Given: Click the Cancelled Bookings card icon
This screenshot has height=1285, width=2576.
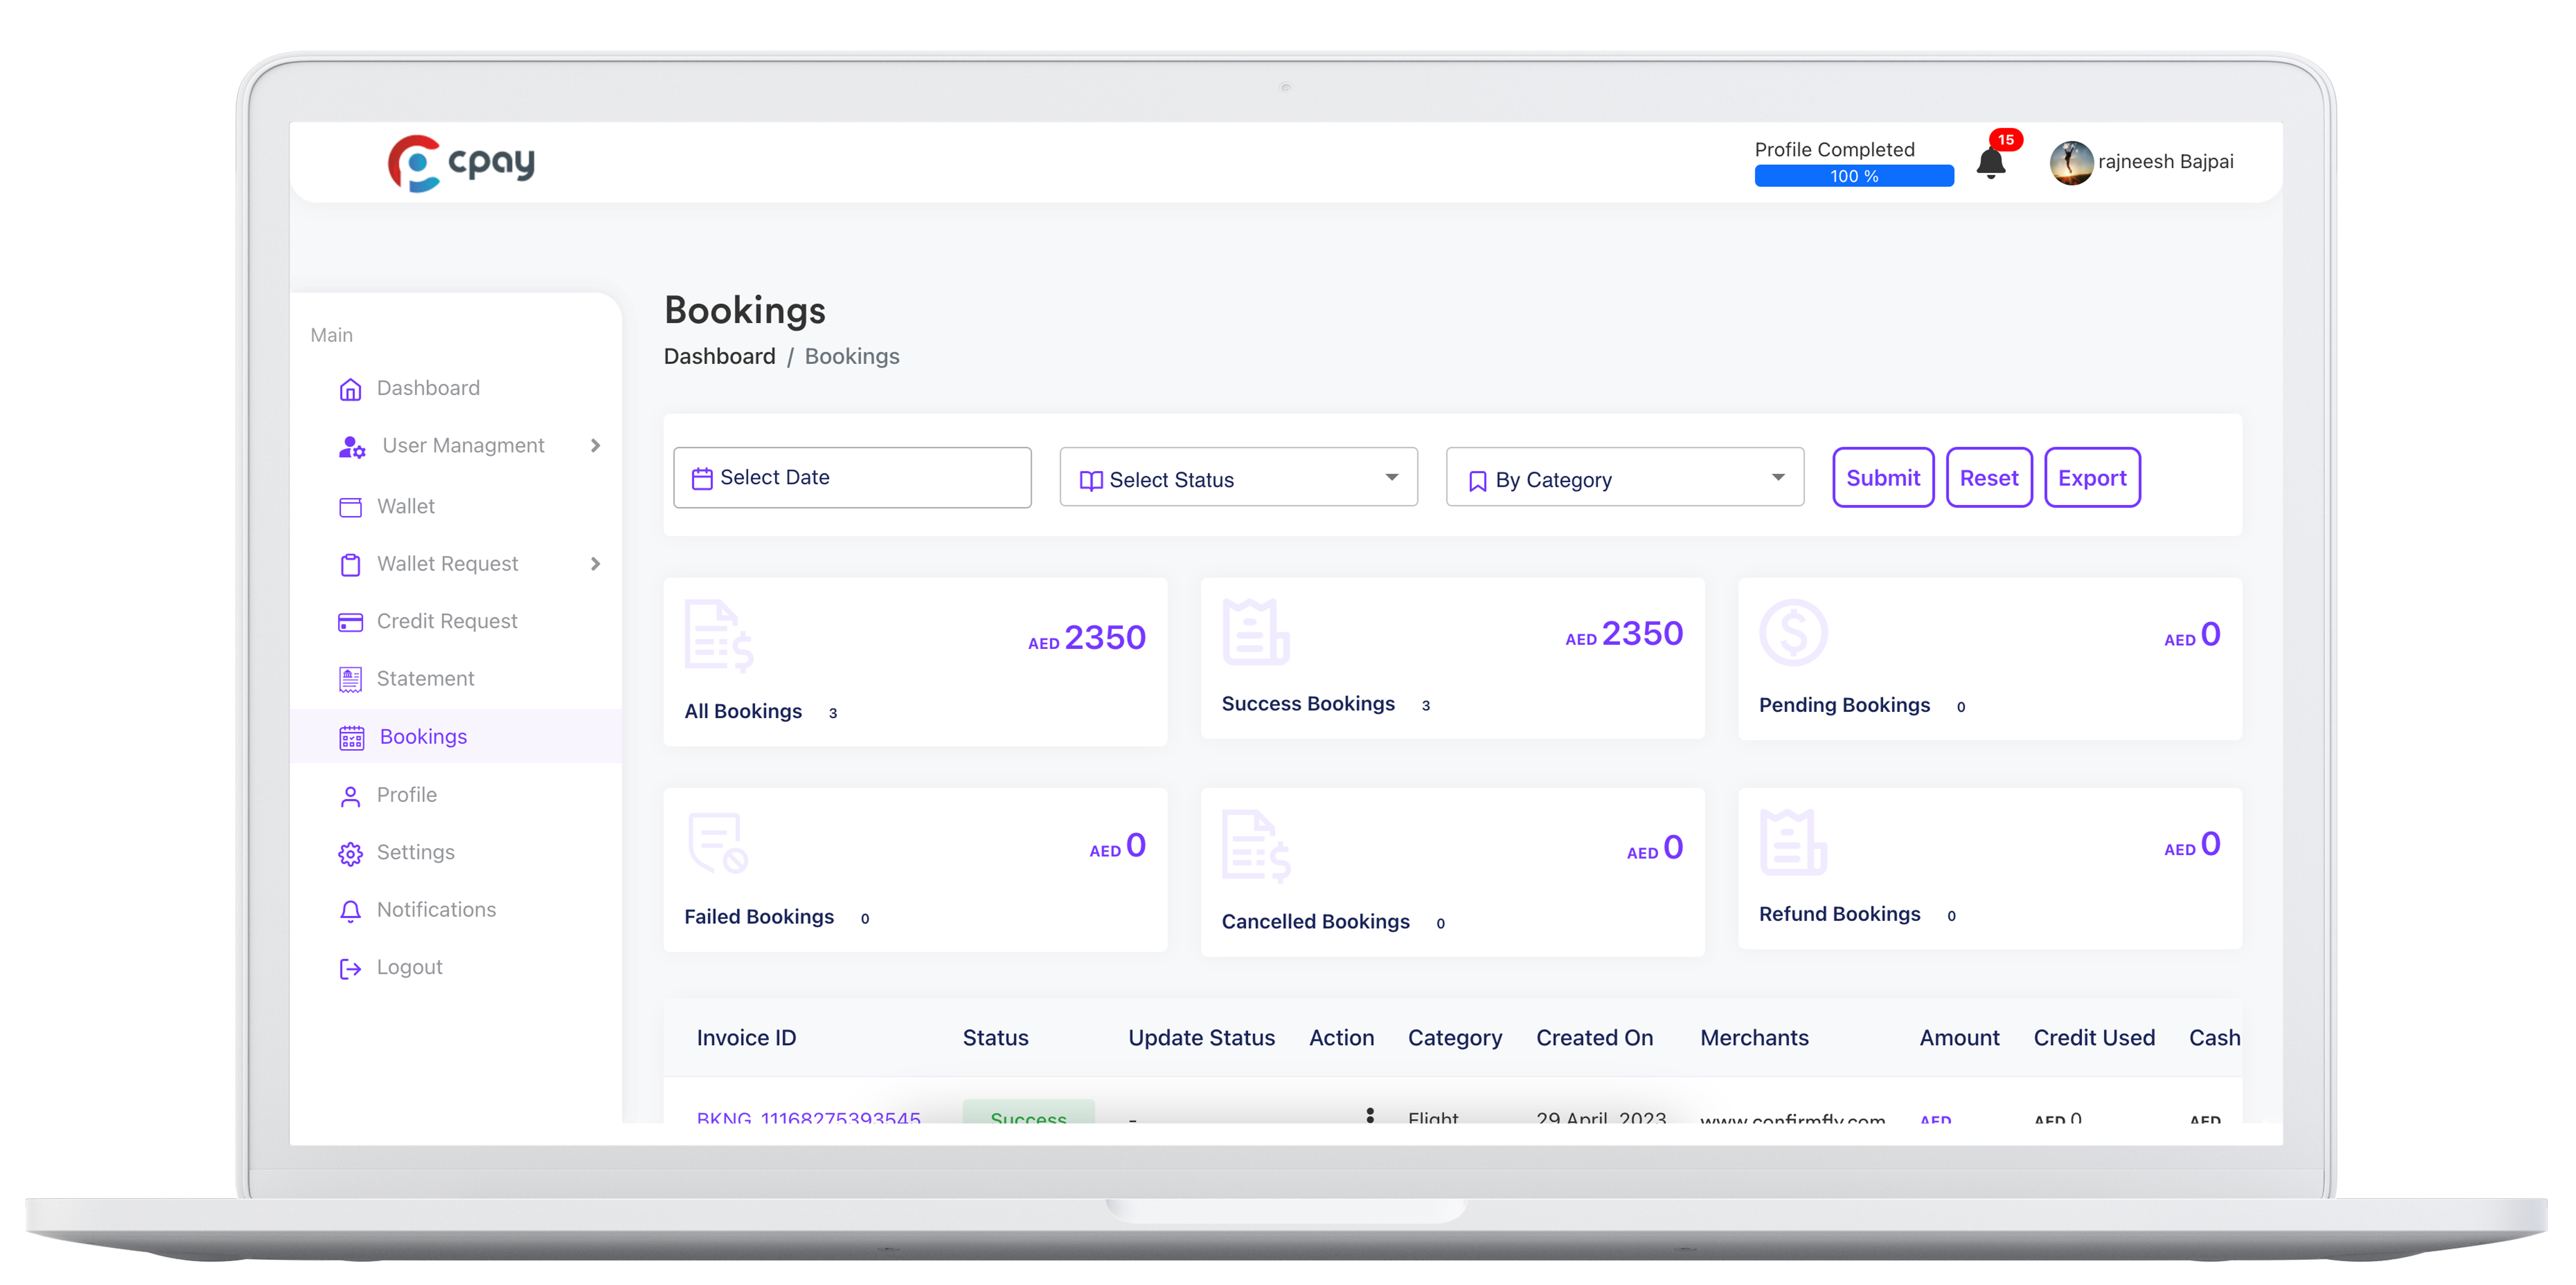Looking at the screenshot, I should click(x=1256, y=846).
